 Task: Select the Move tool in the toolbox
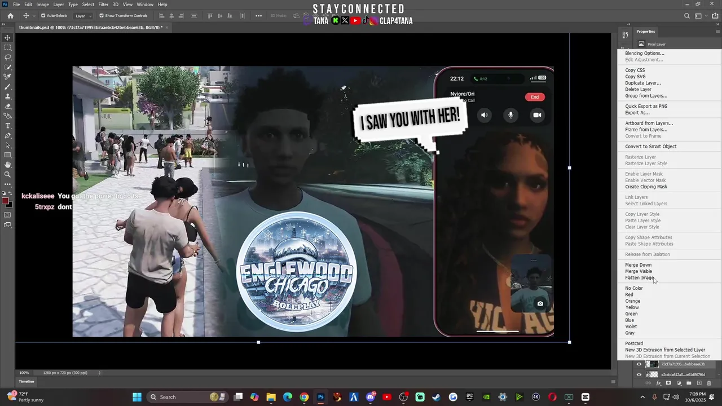(7, 38)
